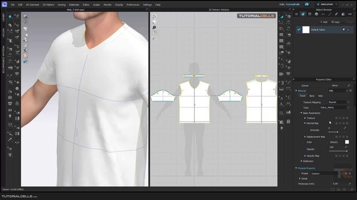Open the Avatar menu

[97, 4]
